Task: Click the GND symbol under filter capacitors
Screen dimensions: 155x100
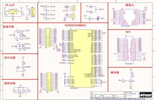Action: tap(20, 95)
